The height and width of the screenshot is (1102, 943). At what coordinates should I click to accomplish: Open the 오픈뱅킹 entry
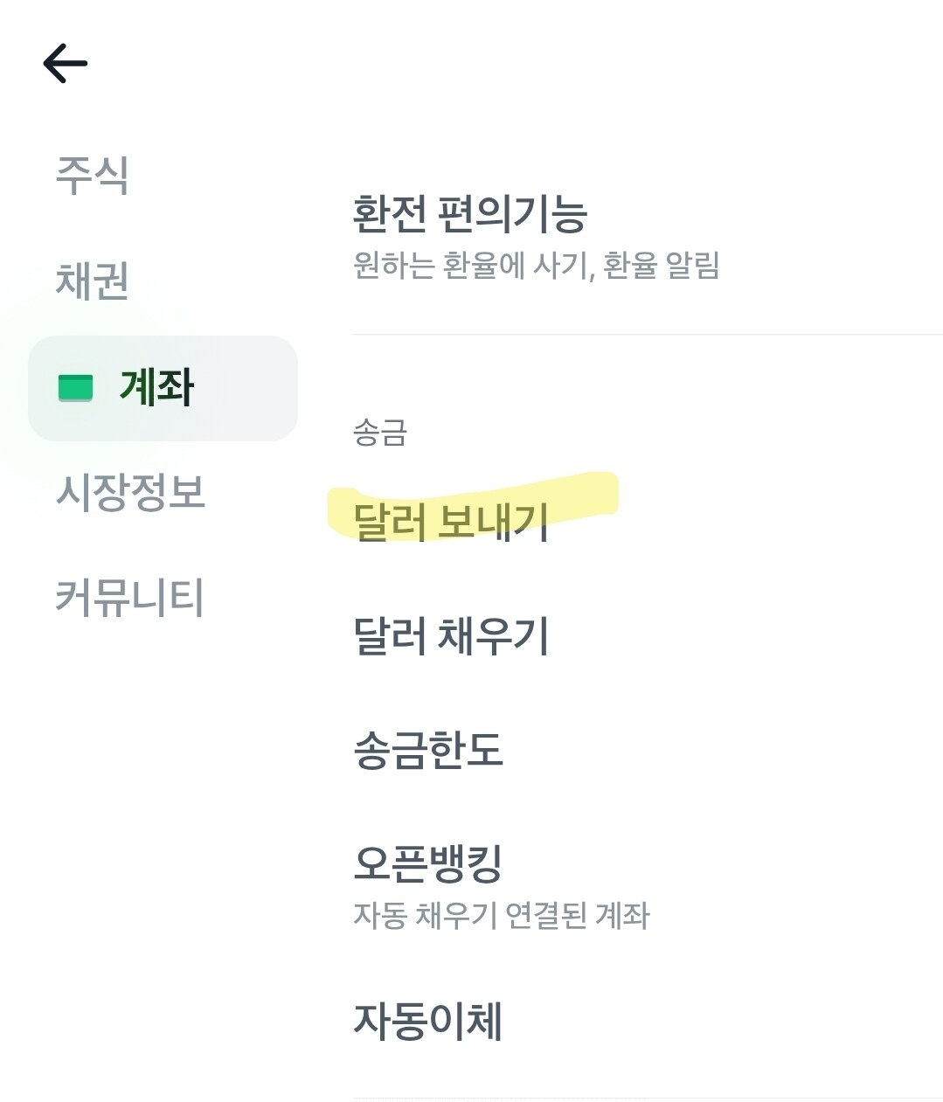coord(428,863)
